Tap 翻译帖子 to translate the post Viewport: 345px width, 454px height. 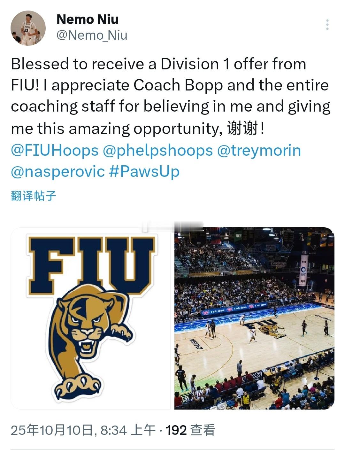pos(33,196)
